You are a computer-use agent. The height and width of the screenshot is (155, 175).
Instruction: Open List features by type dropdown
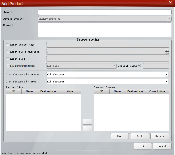(x=167, y=82)
